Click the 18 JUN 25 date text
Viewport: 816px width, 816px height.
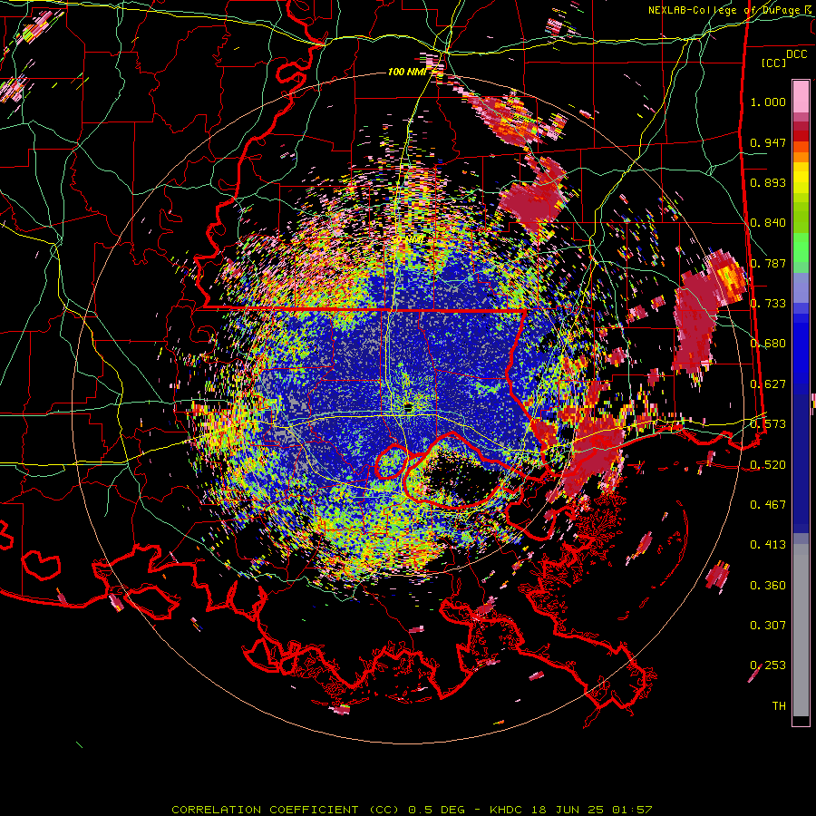click(x=568, y=810)
